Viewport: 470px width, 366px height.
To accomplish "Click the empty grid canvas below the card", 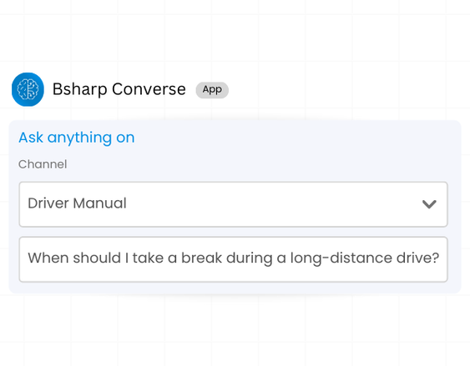I will tap(234, 329).
